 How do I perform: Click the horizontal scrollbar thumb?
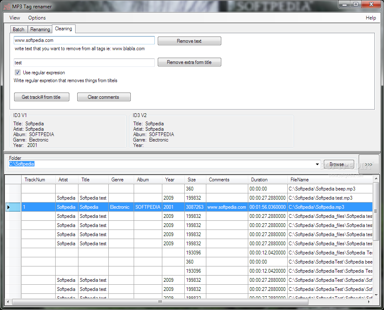(160, 302)
